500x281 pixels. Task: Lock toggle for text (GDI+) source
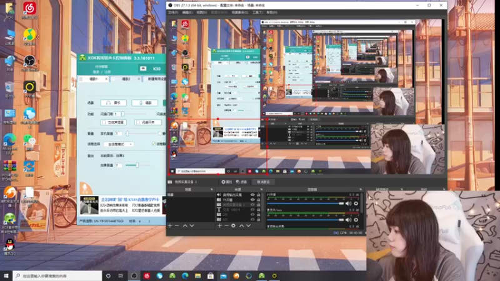[258, 210]
